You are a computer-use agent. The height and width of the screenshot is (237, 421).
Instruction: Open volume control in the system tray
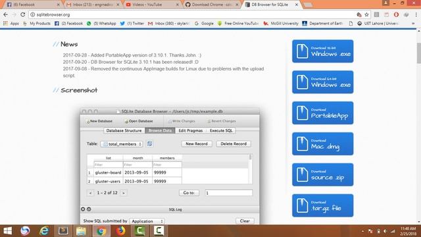click(x=385, y=231)
